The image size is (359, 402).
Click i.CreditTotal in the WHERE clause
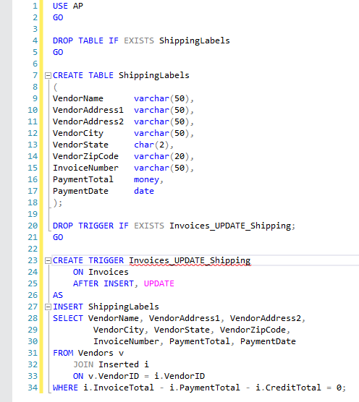[289, 388]
